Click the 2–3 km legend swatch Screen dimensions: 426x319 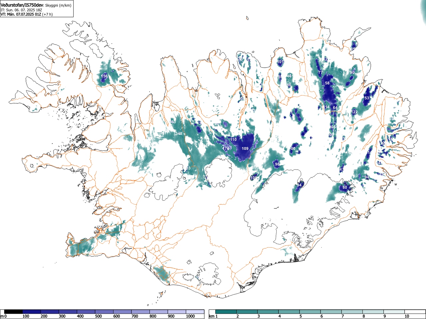click(247, 312)
